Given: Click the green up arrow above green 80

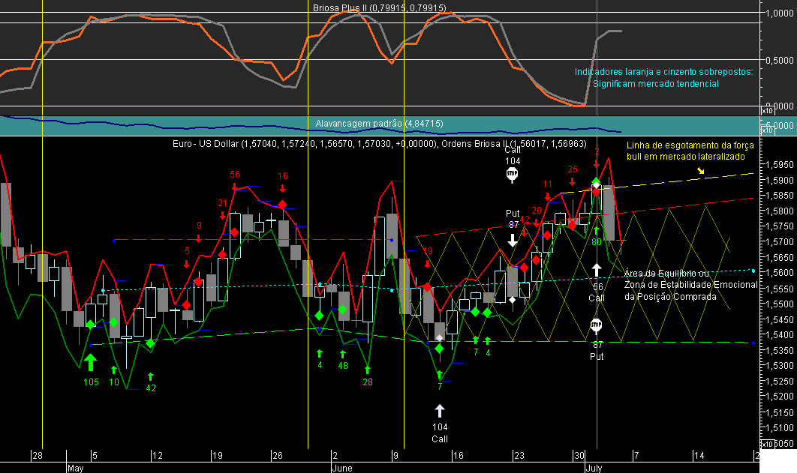Looking at the screenshot, I should [x=596, y=230].
